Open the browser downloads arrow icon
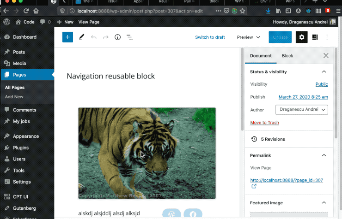 pyautogui.click(x=268, y=11)
